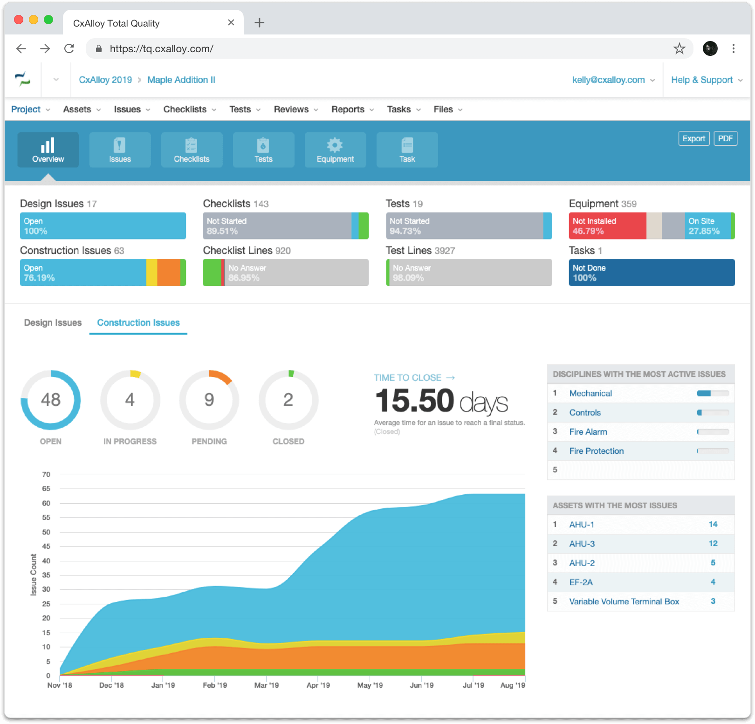Open the AHU-1 asset link
The image size is (755, 724).
582,525
